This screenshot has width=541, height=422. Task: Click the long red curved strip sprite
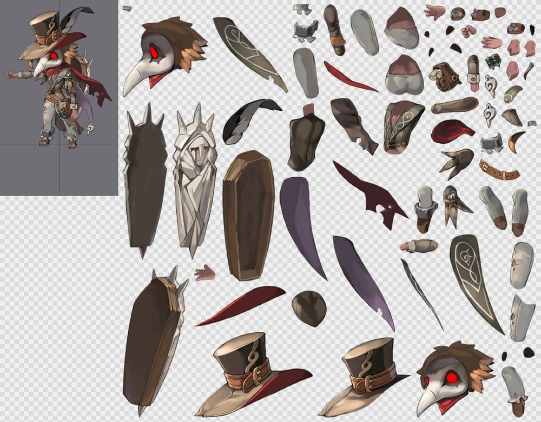[x=242, y=305]
